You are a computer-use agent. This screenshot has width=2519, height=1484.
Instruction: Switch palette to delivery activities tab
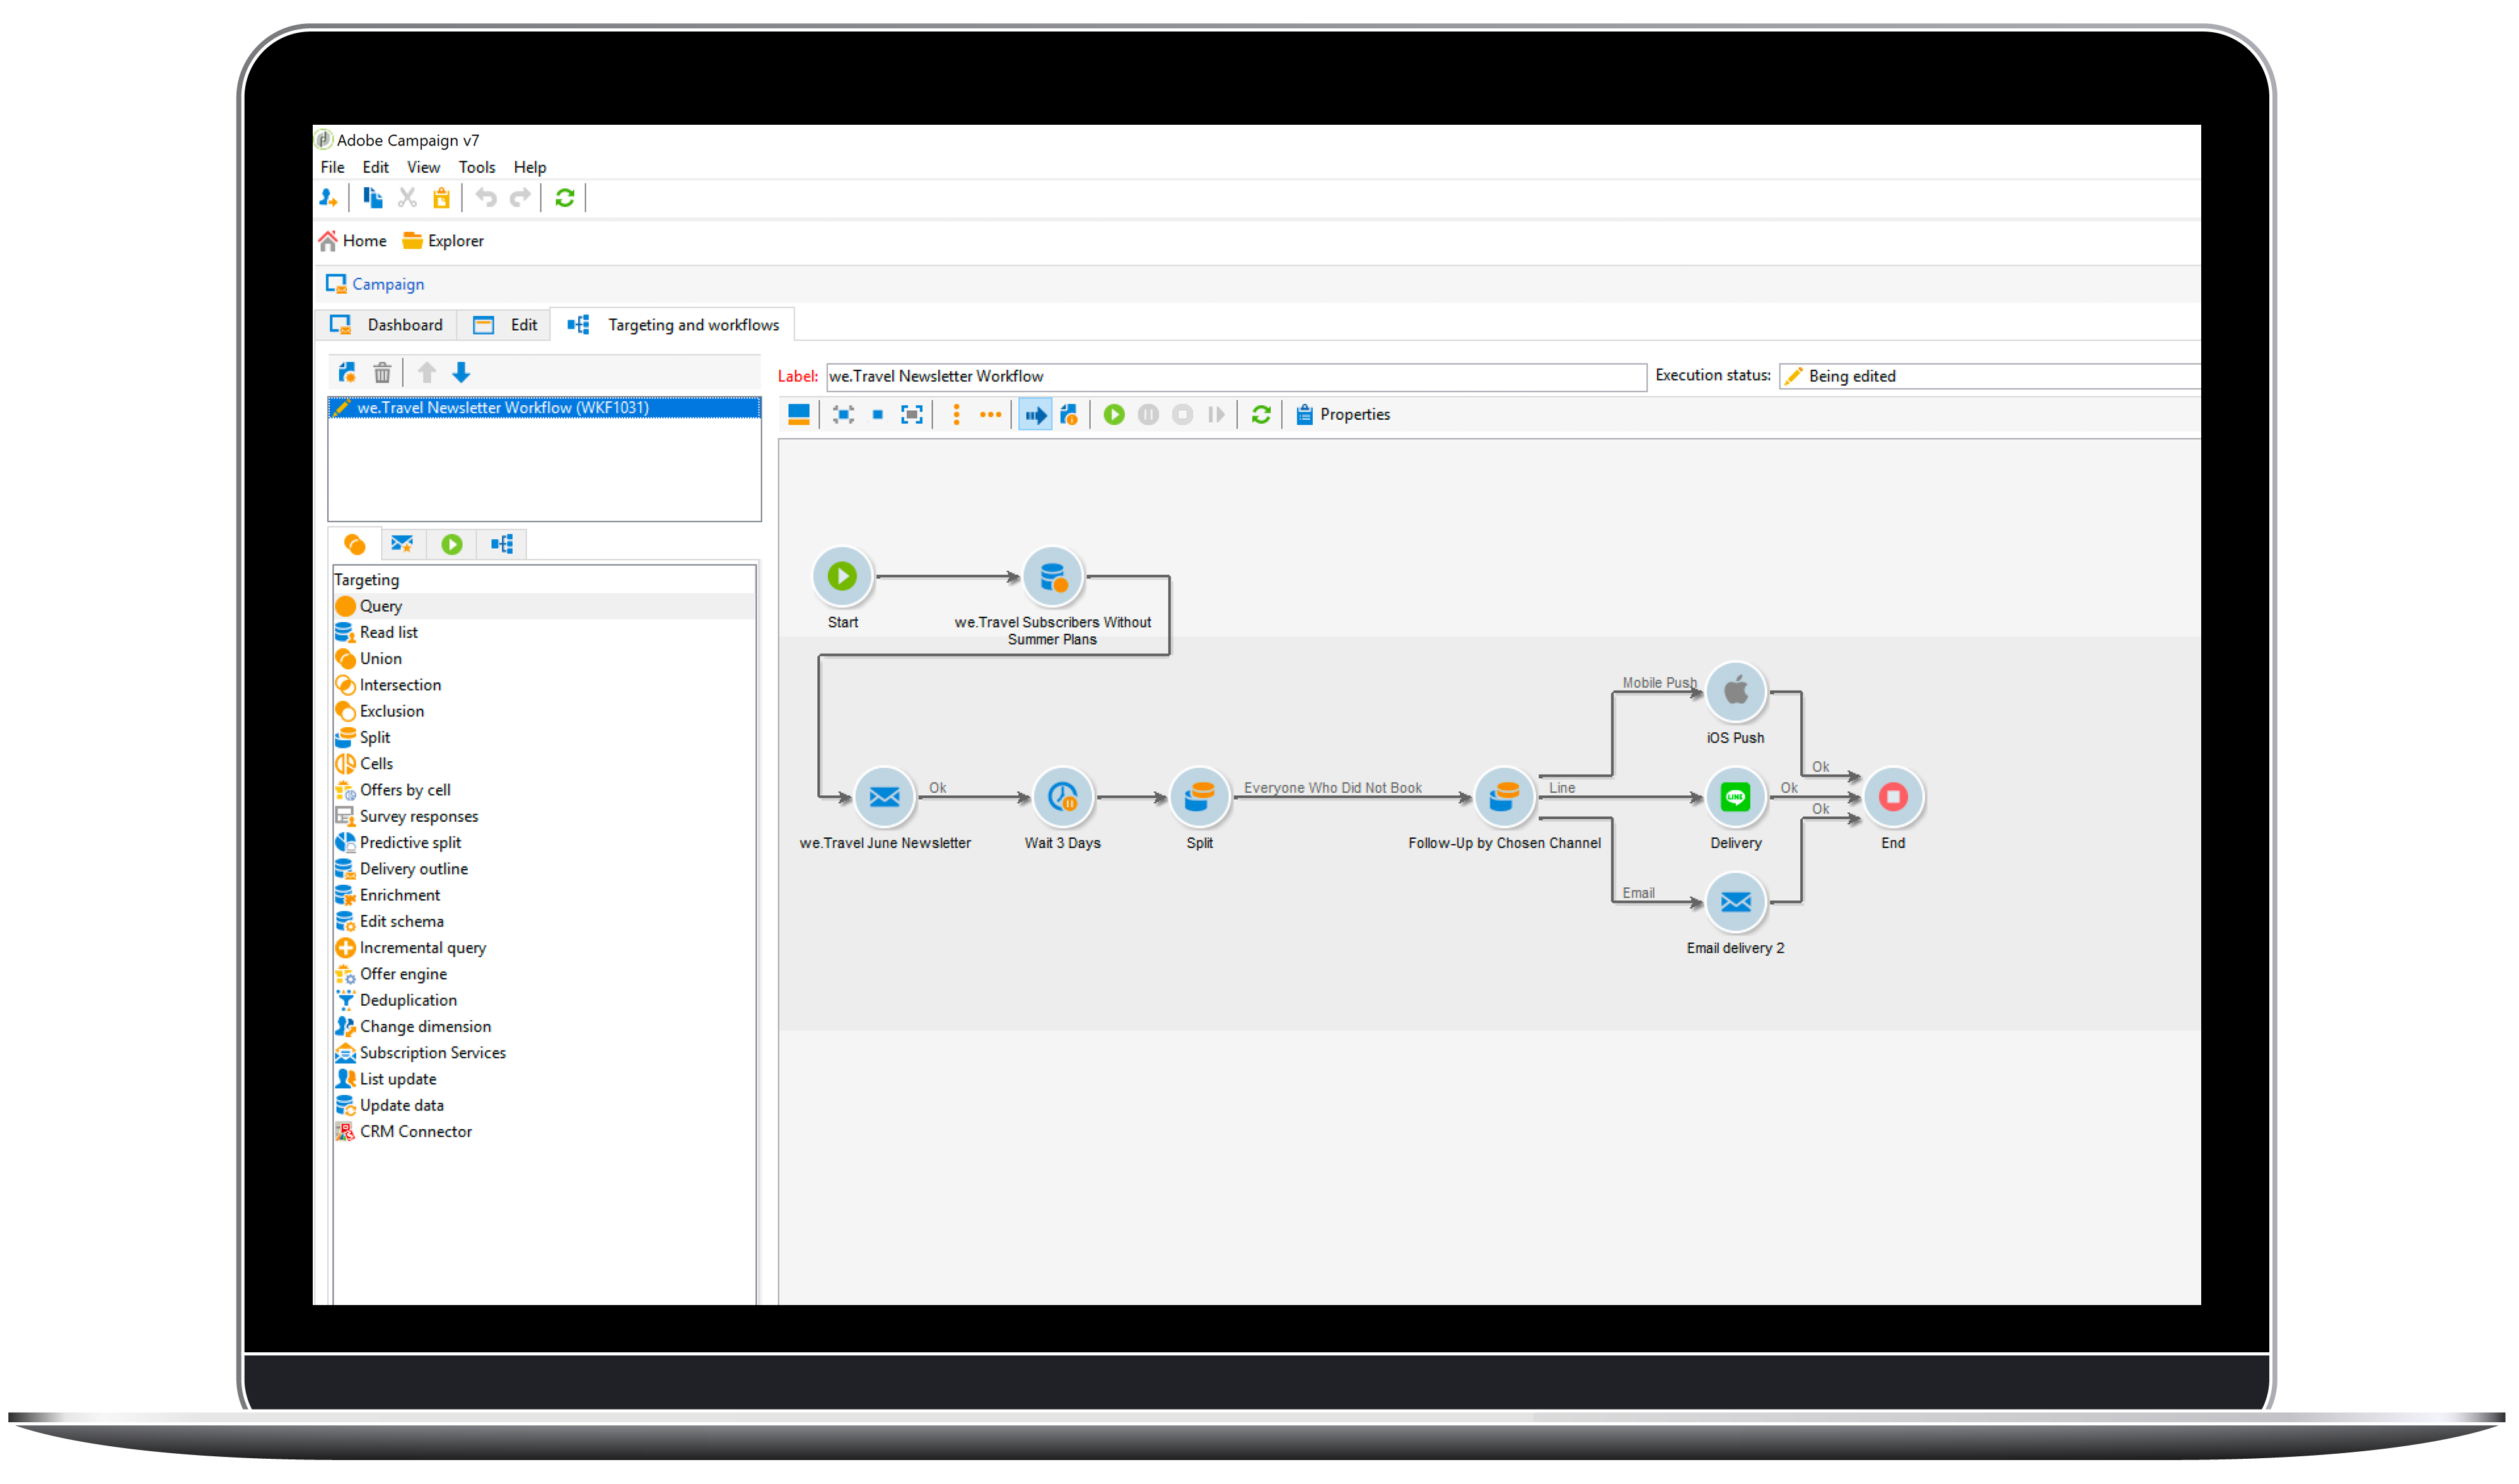[x=402, y=544]
